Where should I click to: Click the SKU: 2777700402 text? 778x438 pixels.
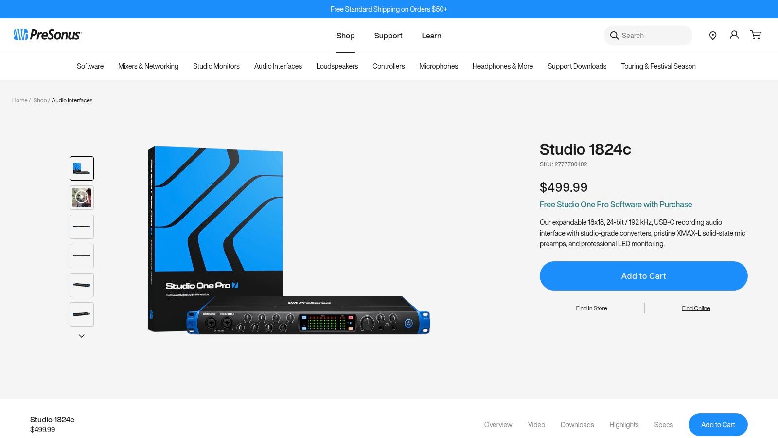563,164
